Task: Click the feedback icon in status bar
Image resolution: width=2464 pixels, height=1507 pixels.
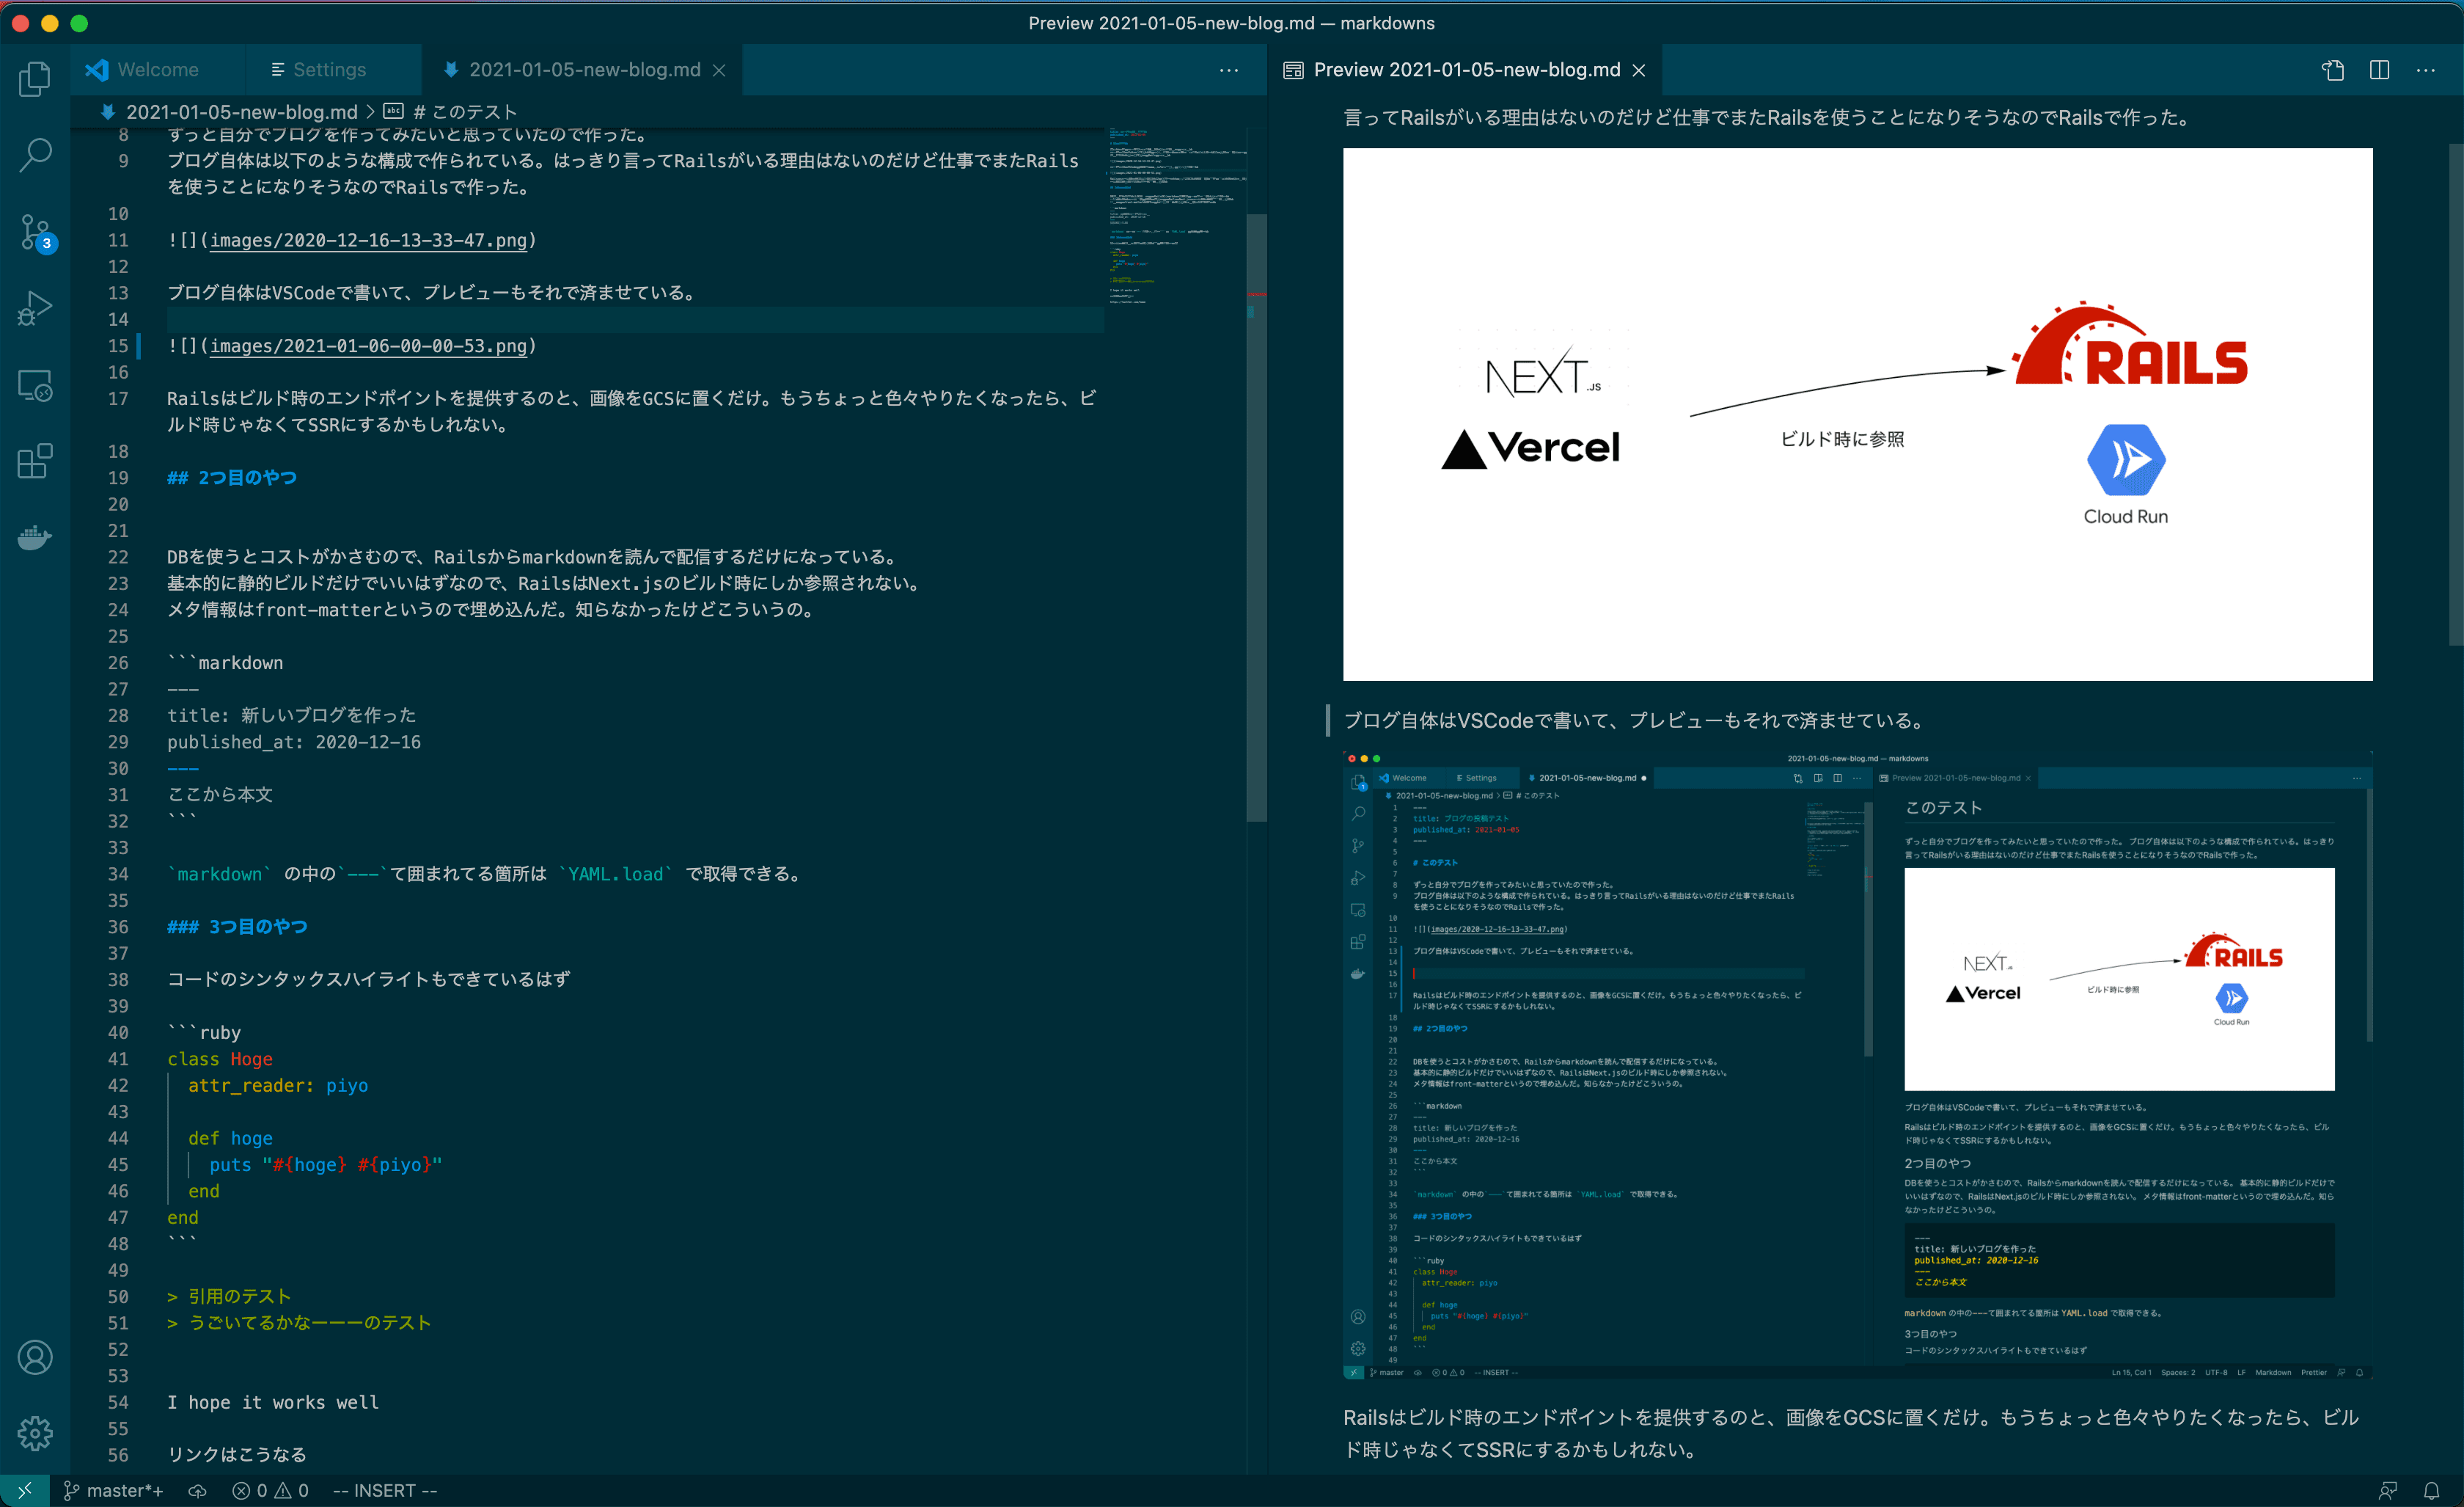Action: 2388,1490
